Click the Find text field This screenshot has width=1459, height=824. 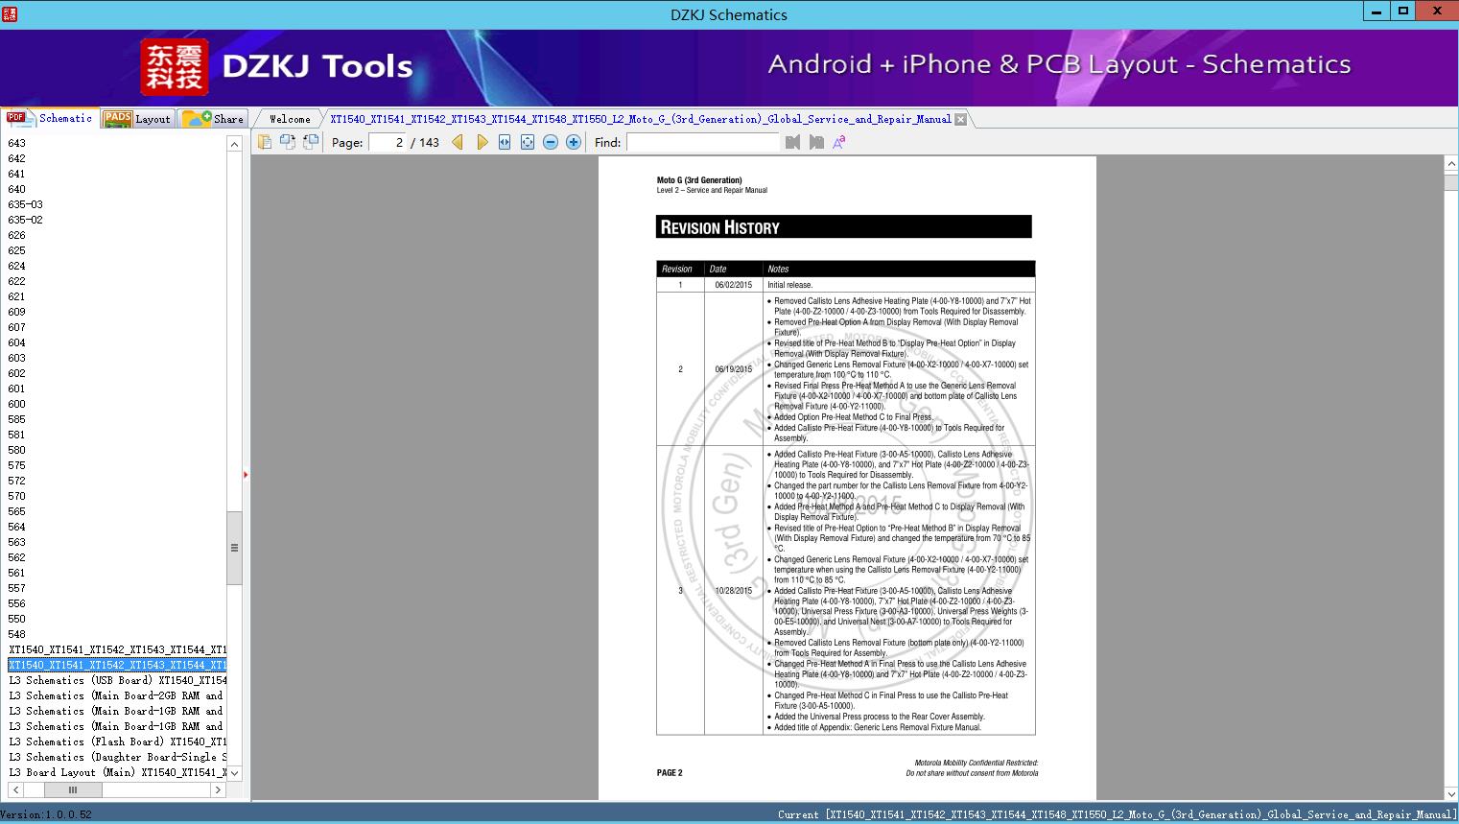click(703, 142)
